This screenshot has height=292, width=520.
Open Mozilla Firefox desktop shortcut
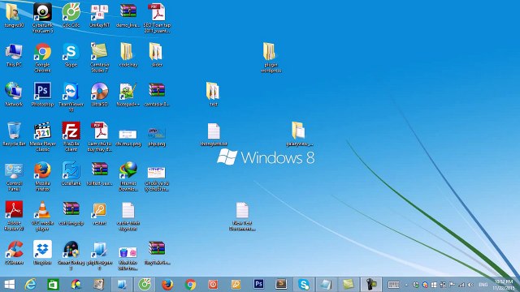pyautogui.click(x=42, y=177)
